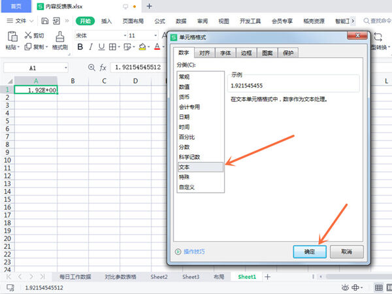
Task: Click the Cut scissors icon
Action: (x=28, y=35)
